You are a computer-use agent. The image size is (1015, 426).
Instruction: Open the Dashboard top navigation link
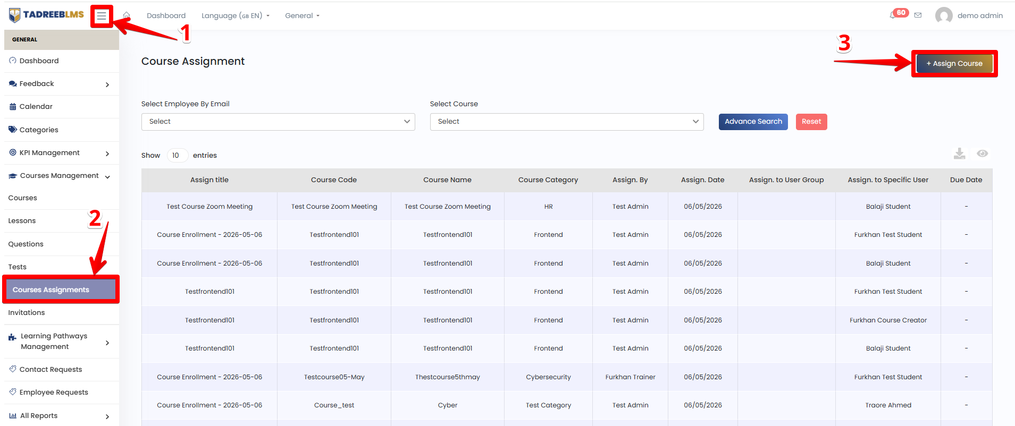coord(166,15)
